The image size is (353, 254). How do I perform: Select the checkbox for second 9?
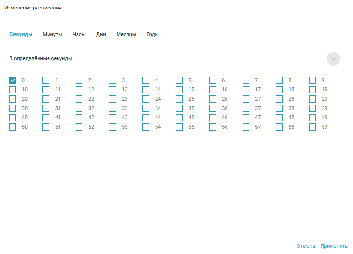pyautogui.click(x=313, y=80)
